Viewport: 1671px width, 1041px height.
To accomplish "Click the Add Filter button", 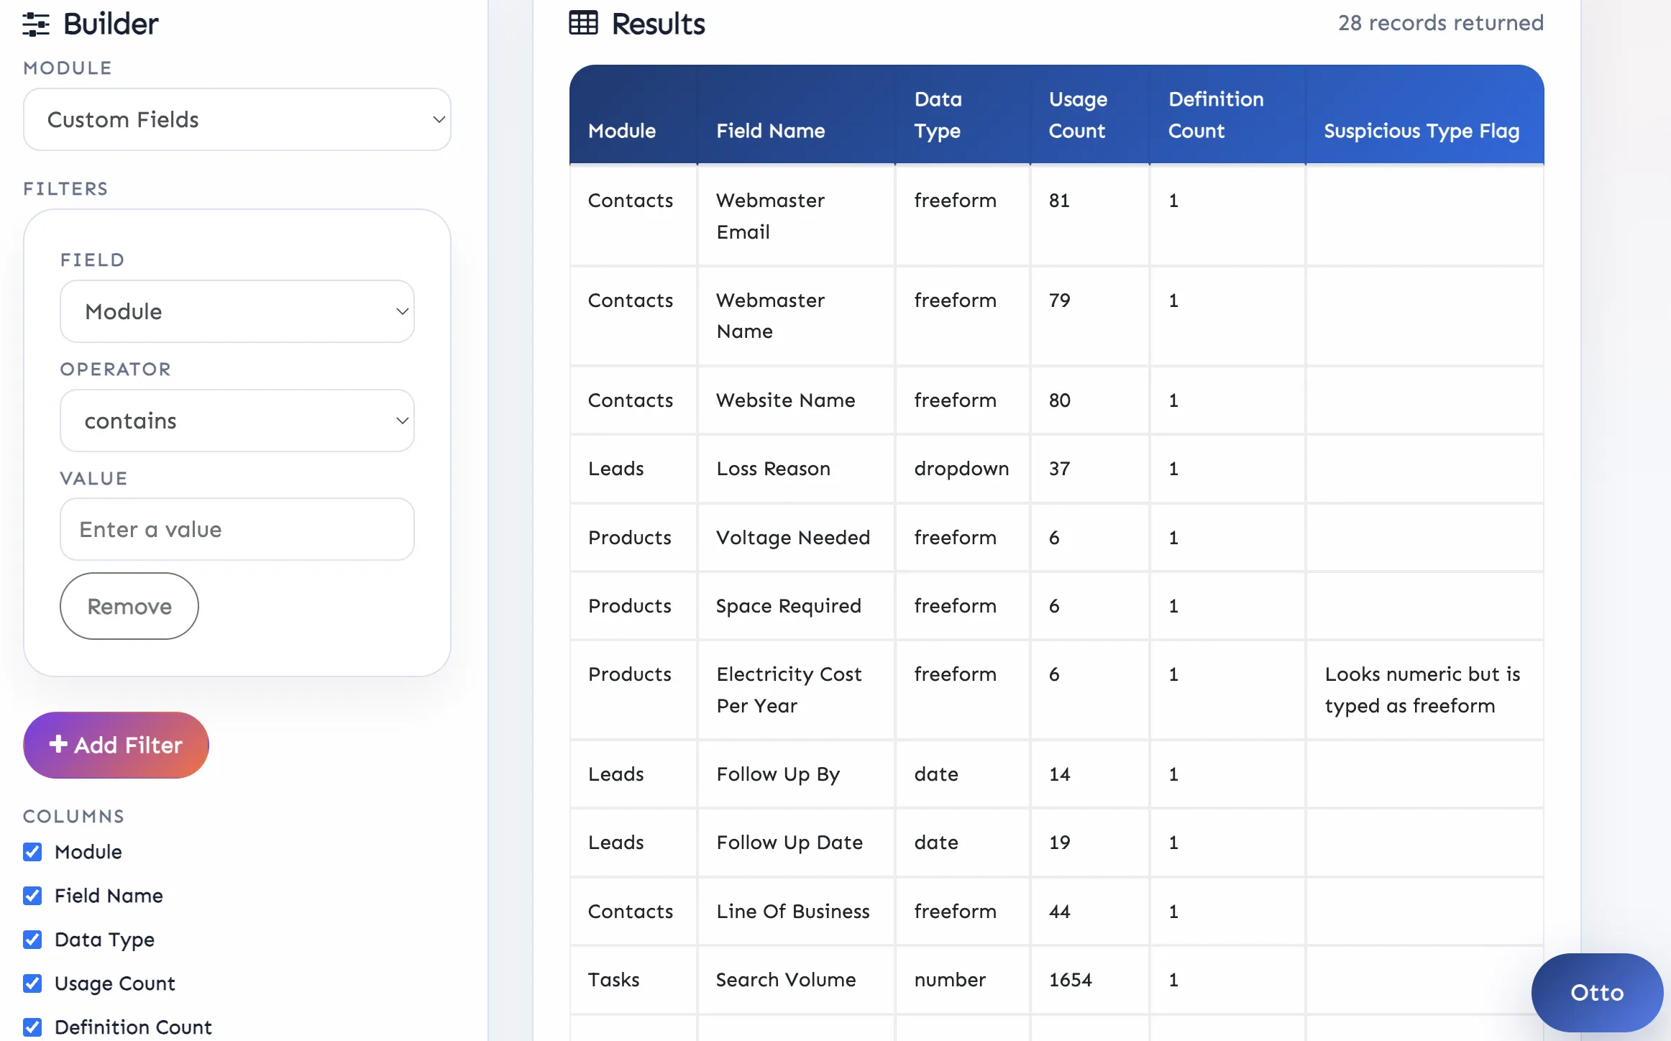I will 116,745.
